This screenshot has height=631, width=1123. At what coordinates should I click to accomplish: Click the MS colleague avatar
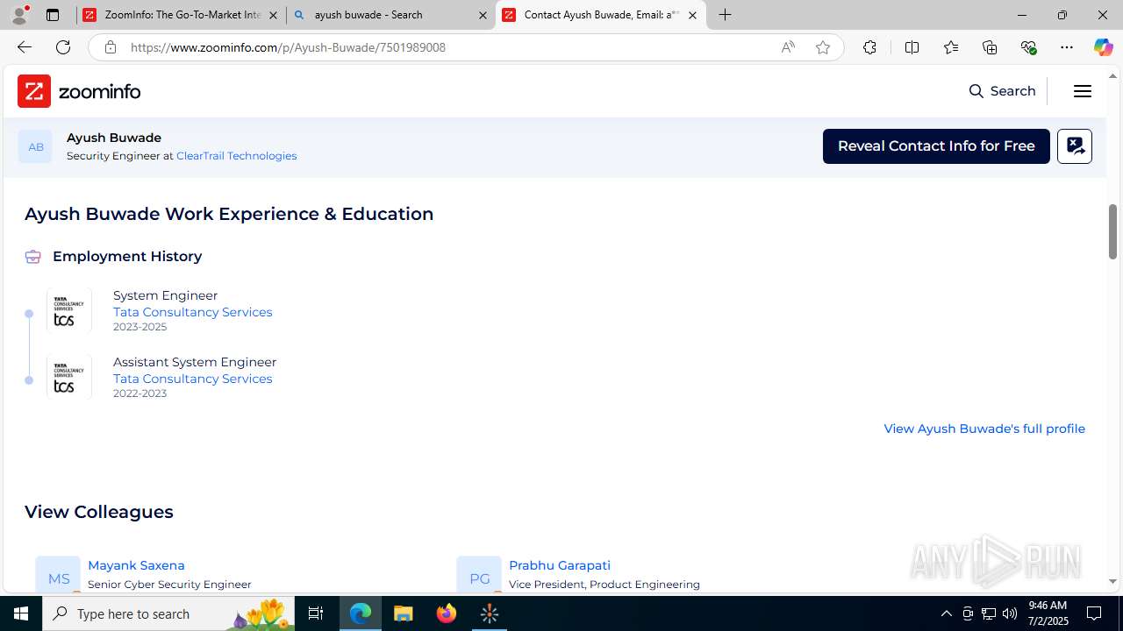click(58, 575)
